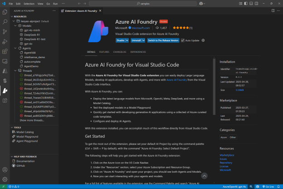The width and height of the screenshot is (283, 189).
Task: Click AzureOpenAI: gpt-4o in status bar
Action: pos(234,187)
